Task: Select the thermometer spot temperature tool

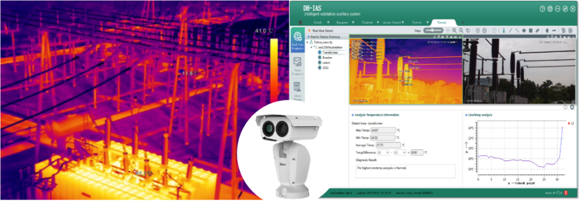Action: [x=504, y=31]
